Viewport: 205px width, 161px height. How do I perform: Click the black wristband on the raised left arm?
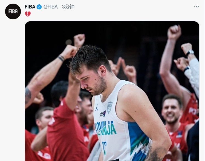[61, 58]
